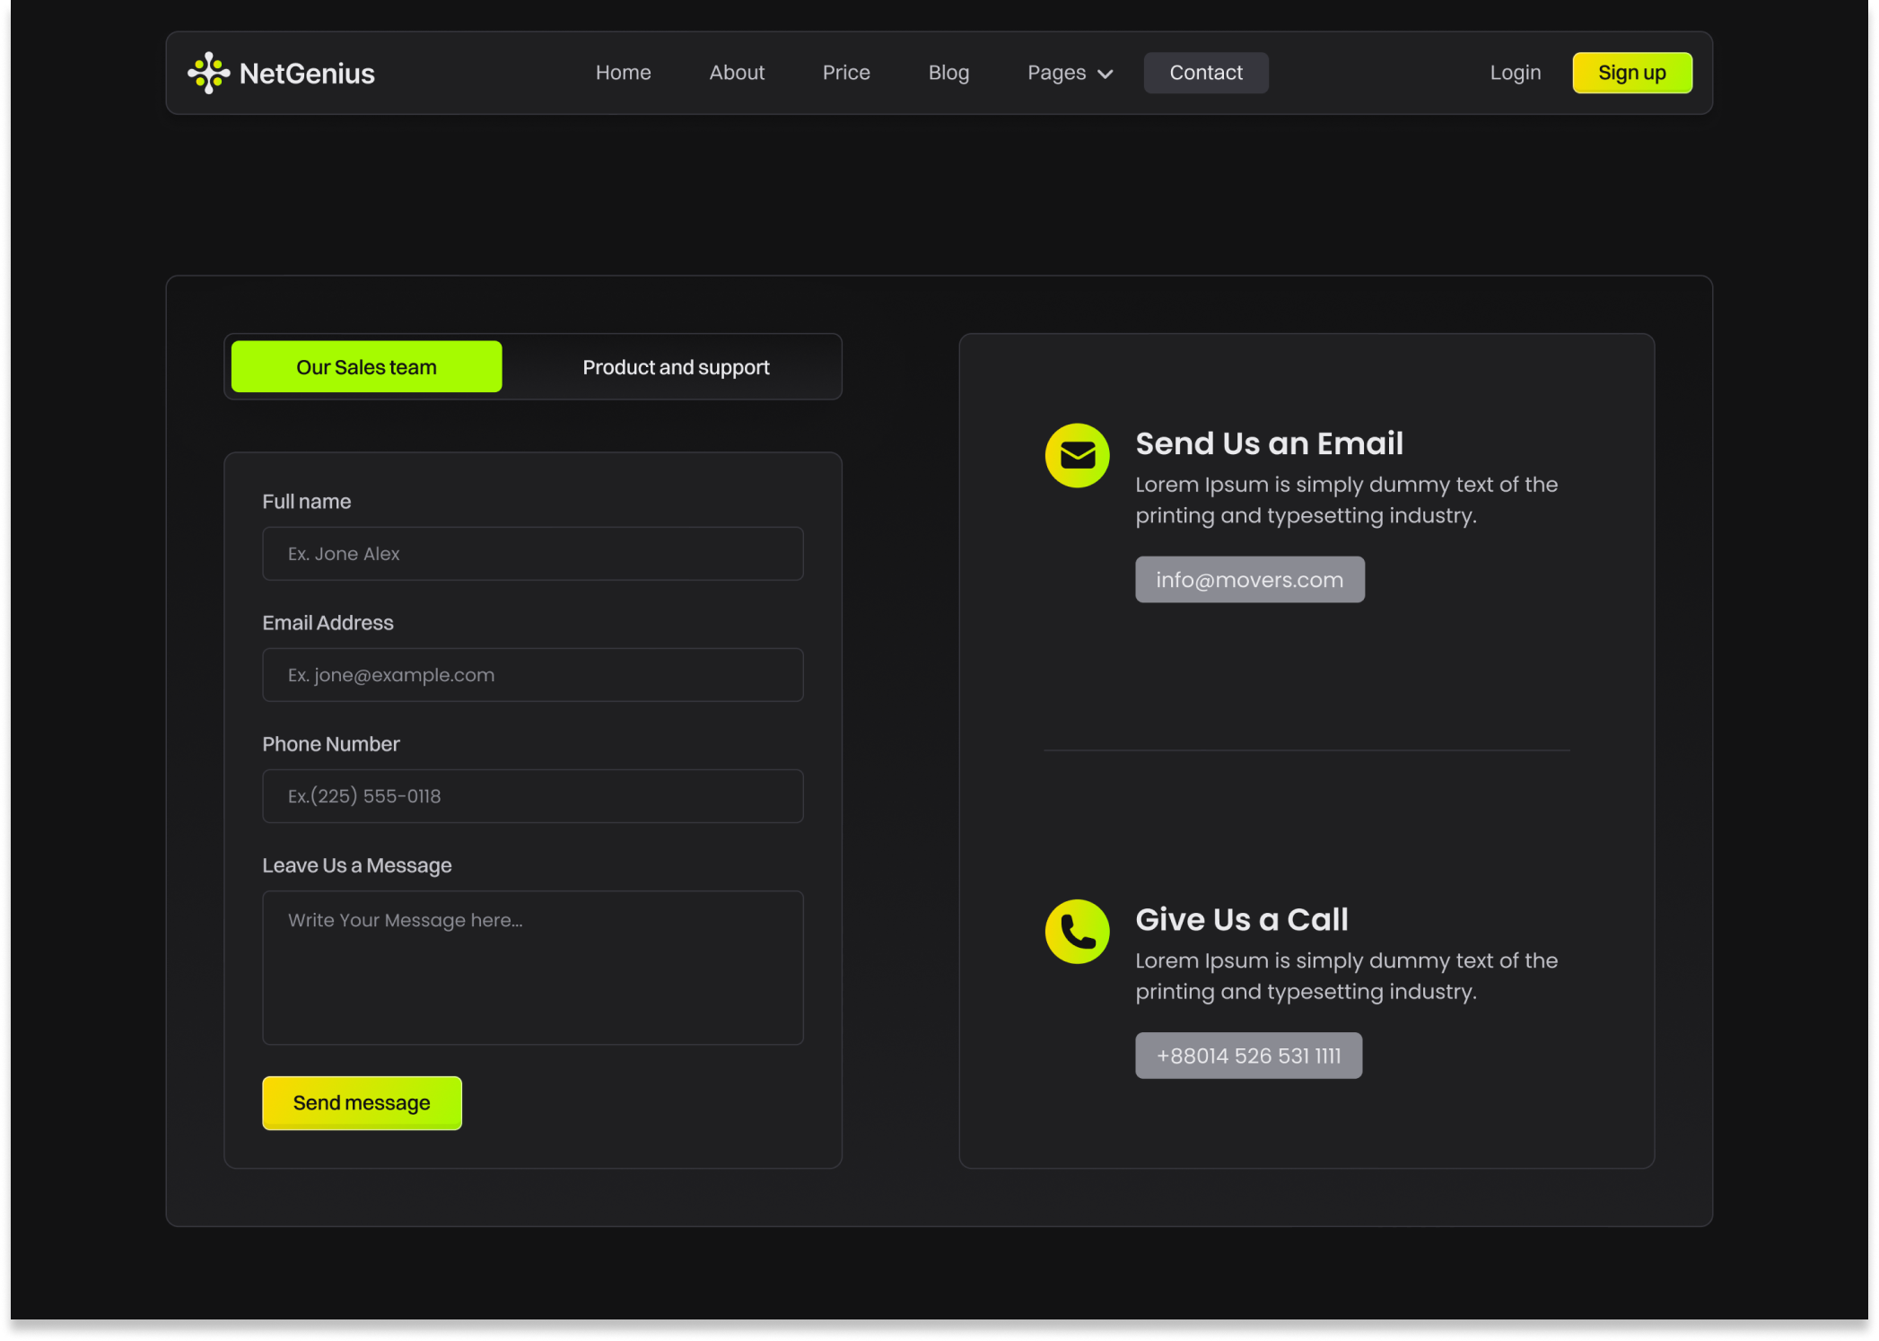The height and width of the screenshot is (1341, 1879).
Task: Click the Login link
Action: pyautogui.click(x=1515, y=73)
